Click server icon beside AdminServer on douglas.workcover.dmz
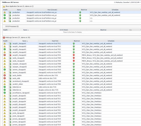The height and width of the screenshot is (126, 141). 10,90
